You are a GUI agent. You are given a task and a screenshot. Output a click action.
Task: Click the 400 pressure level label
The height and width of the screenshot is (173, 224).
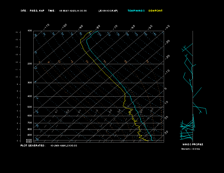[30, 96]
